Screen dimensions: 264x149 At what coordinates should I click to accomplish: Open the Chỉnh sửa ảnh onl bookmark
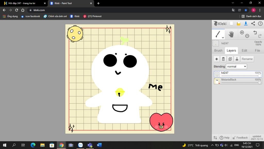click(x=55, y=16)
